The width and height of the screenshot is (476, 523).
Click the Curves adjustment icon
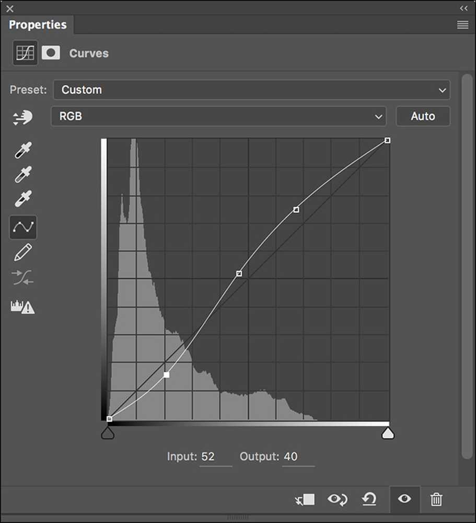point(25,53)
